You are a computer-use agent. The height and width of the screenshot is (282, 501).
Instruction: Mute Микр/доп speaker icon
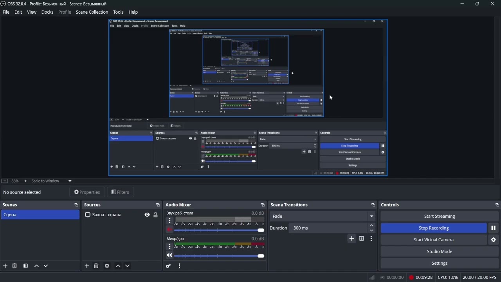(x=169, y=256)
